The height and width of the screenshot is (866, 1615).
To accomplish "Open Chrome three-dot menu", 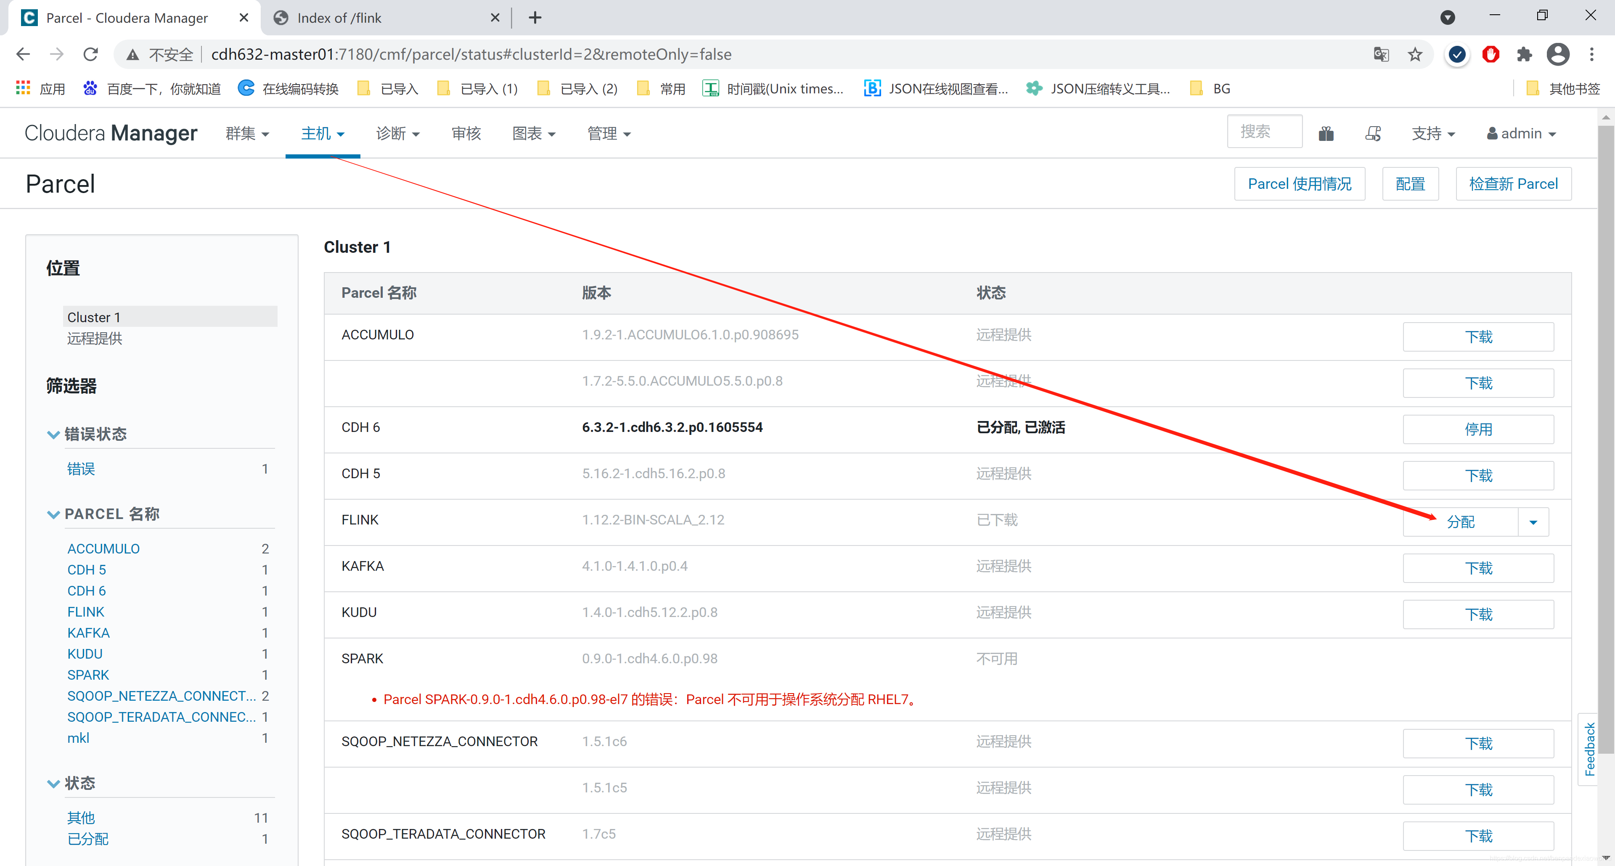I will click(1592, 55).
